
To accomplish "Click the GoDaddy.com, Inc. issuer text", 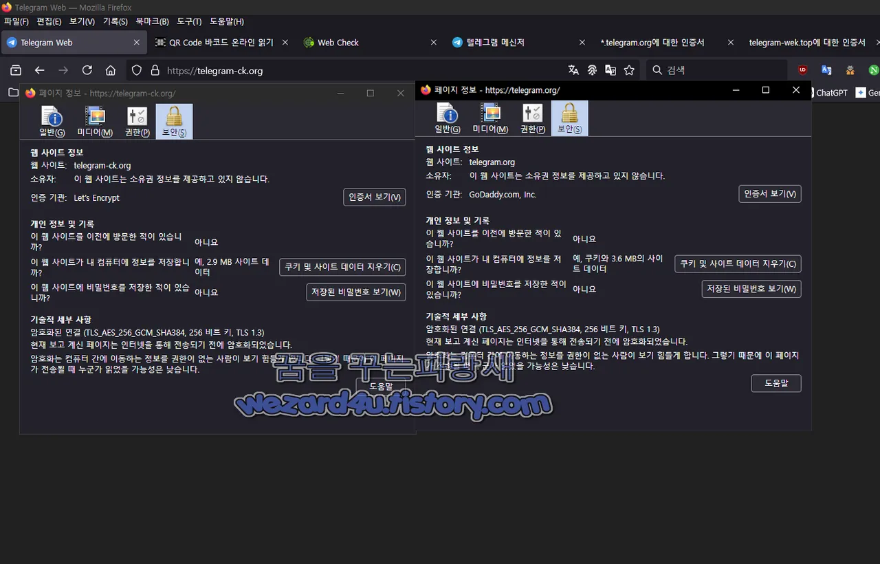I will [503, 195].
